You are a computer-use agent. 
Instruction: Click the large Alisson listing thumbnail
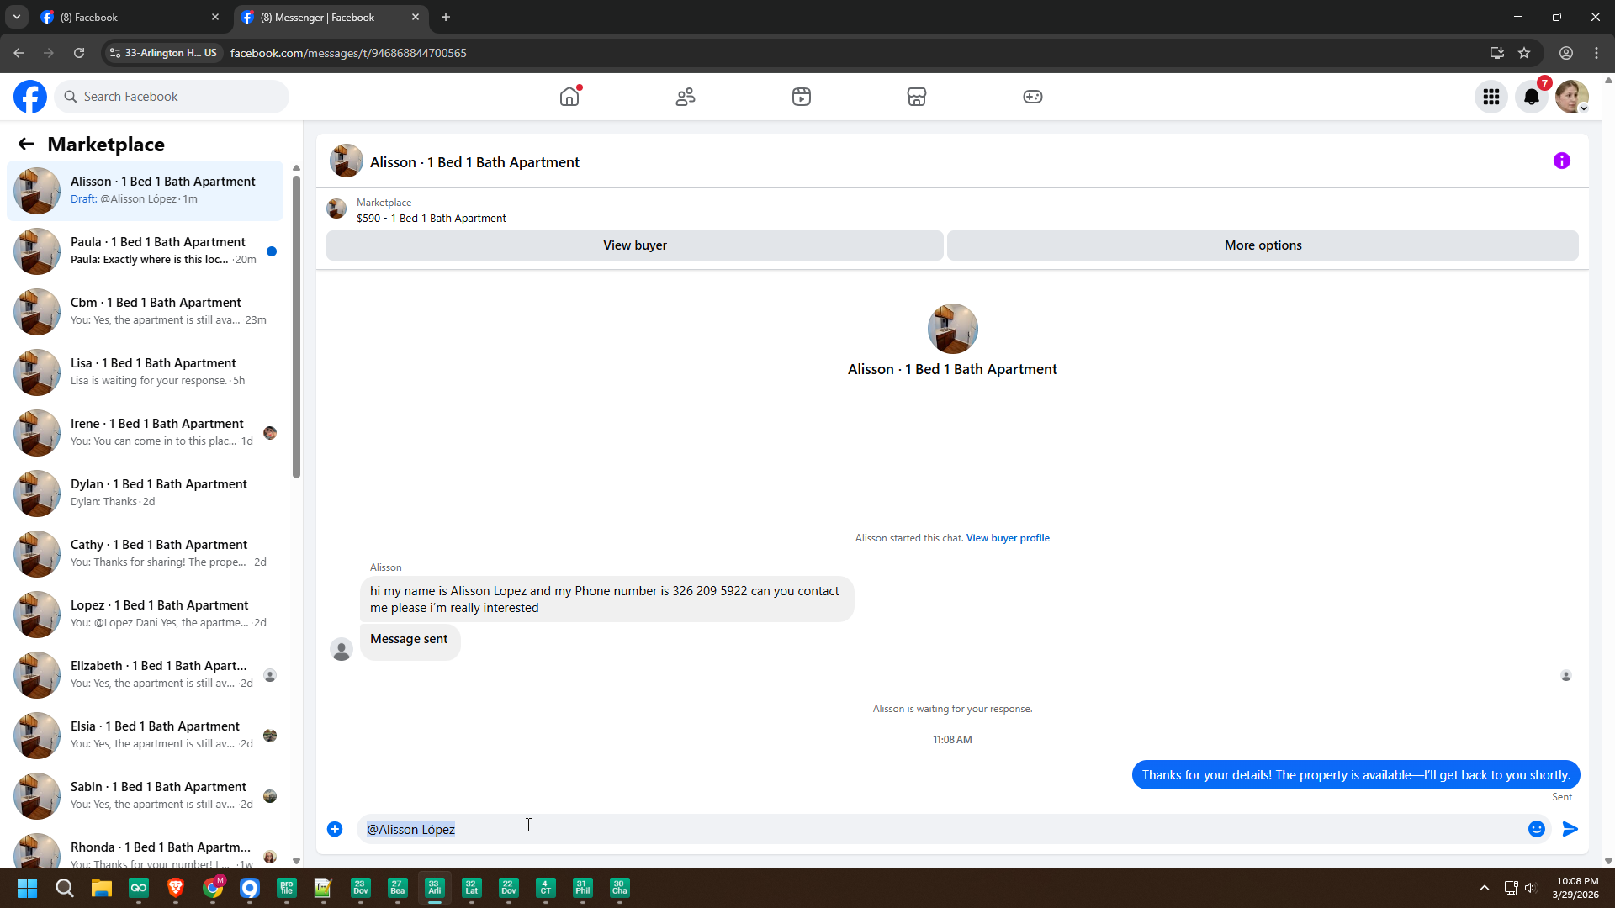click(952, 329)
